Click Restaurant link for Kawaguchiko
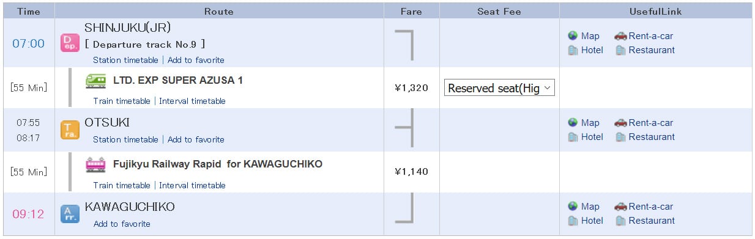The height and width of the screenshot is (239, 755). [652, 221]
